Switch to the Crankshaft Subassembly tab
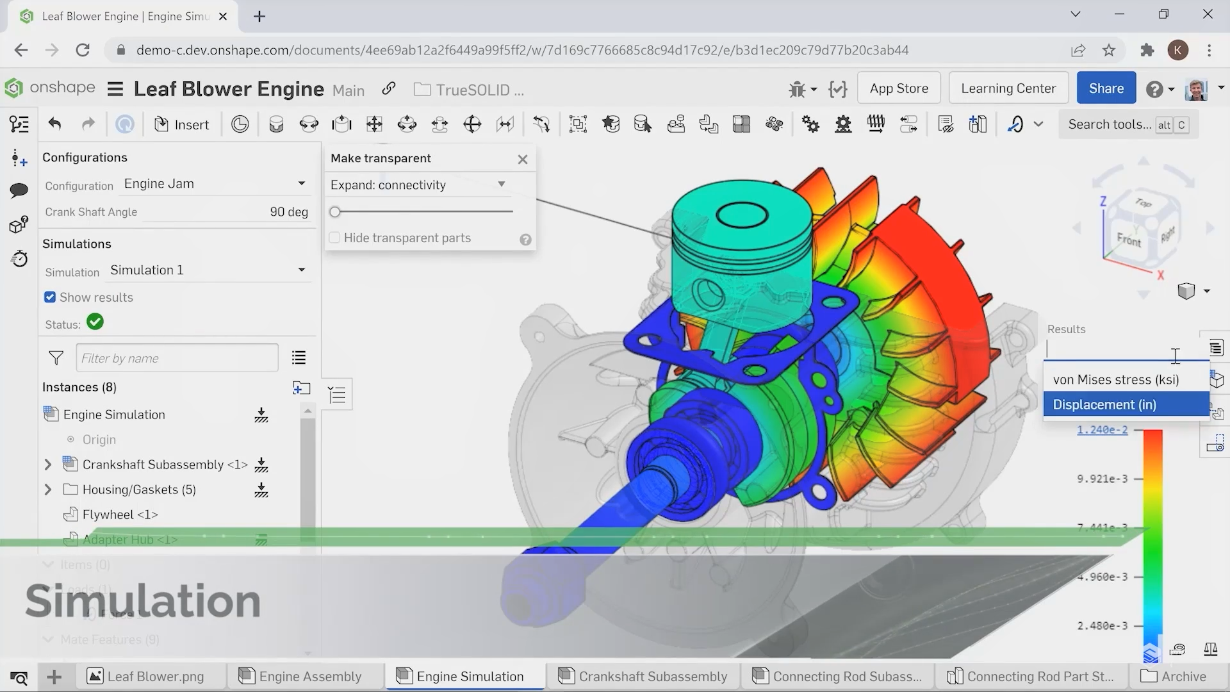The image size is (1230, 692). pyautogui.click(x=643, y=677)
